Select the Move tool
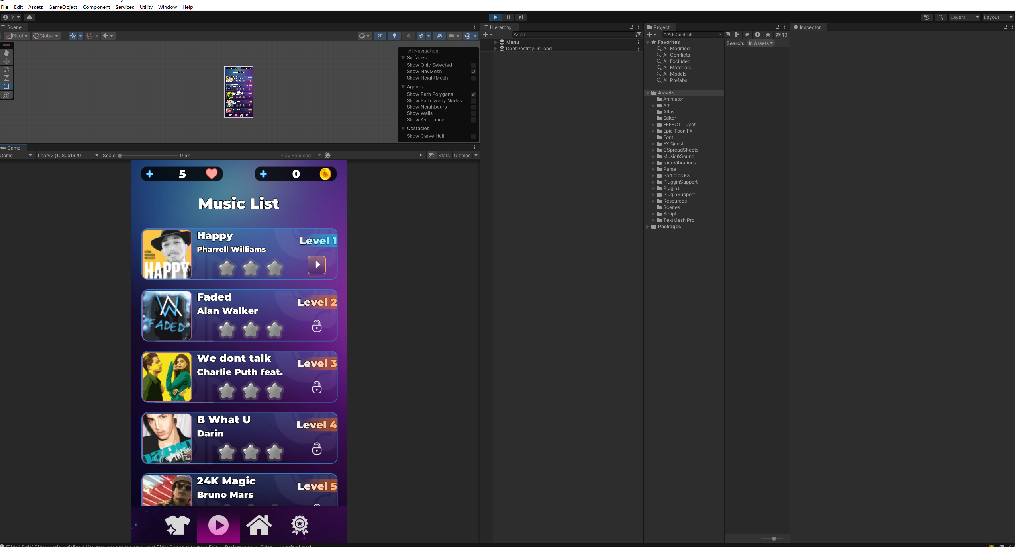 click(6, 61)
